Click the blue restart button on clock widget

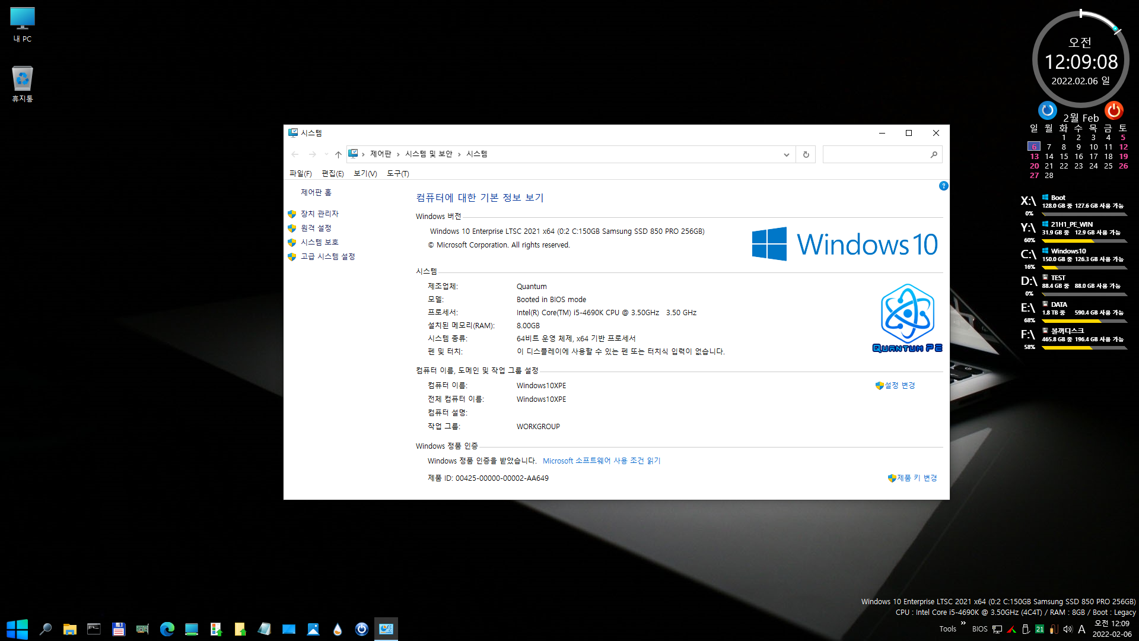[x=1048, y=110]
